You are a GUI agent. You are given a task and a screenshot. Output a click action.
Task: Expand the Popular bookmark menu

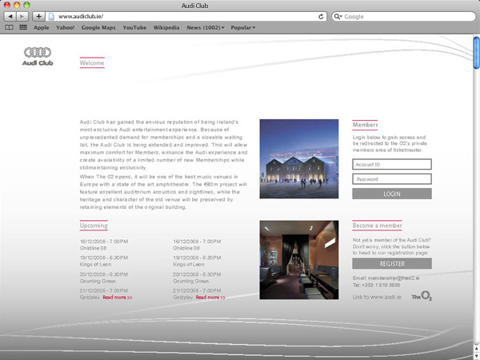(x=242, y=27)
